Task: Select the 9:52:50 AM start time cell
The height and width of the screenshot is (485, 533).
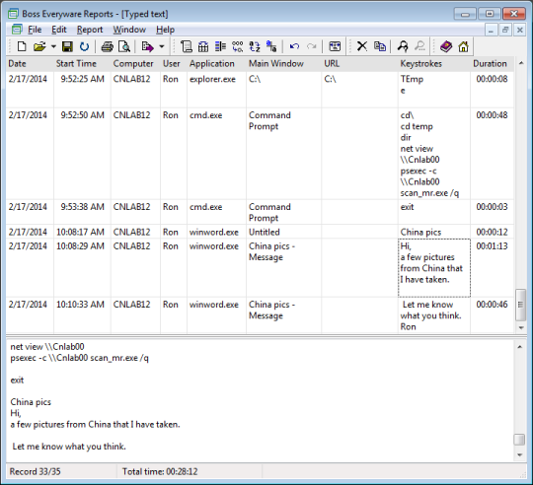Action: [82, 154]
